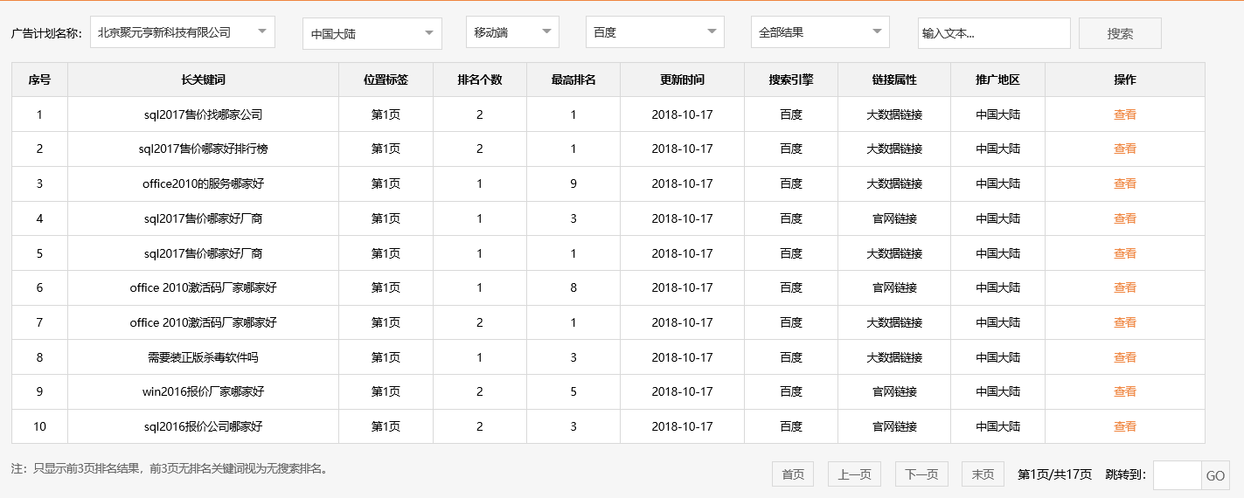Expand the 百度 search engine dropdown
The height and width of the screenshot is (498, 1244).
pyautogui.click(x=655, y=32)
